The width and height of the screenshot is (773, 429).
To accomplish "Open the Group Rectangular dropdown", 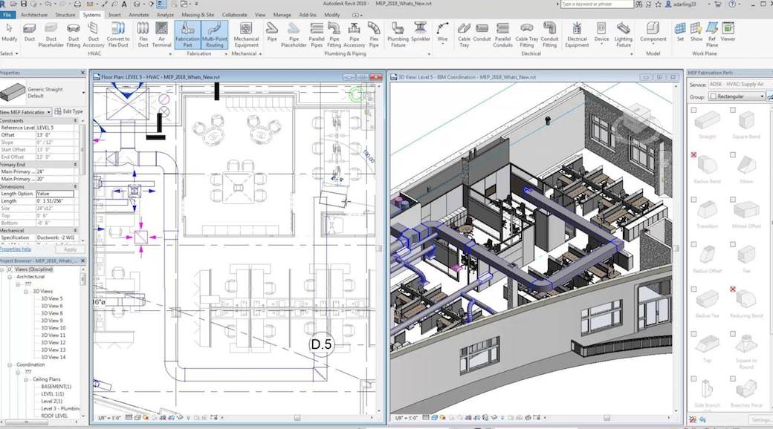I will click(737, 96).
